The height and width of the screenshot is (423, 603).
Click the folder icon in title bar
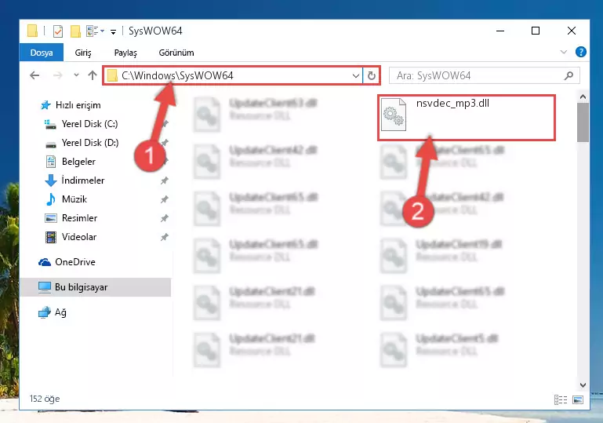coord(33,31)
